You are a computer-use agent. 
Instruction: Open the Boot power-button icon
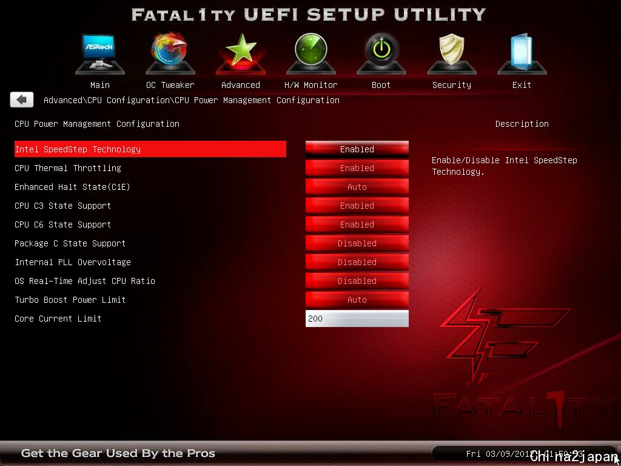(381, 54)
